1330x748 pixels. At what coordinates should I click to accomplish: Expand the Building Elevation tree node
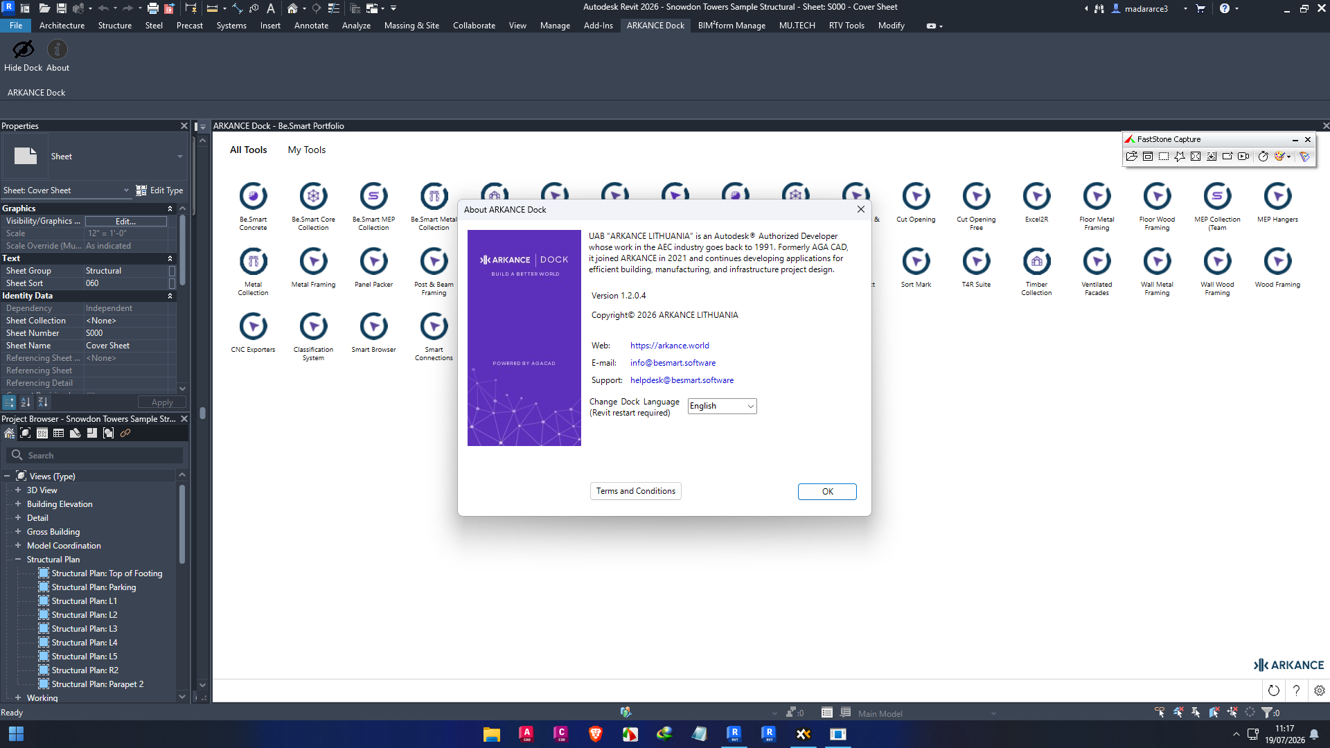[x=18, y=504]
